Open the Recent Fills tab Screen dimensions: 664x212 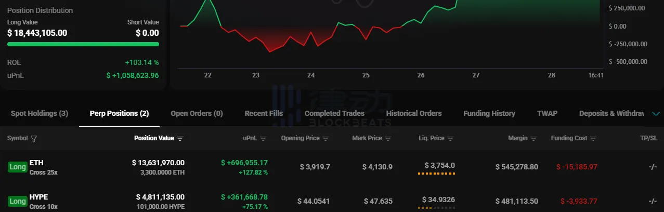click(264, 113)
